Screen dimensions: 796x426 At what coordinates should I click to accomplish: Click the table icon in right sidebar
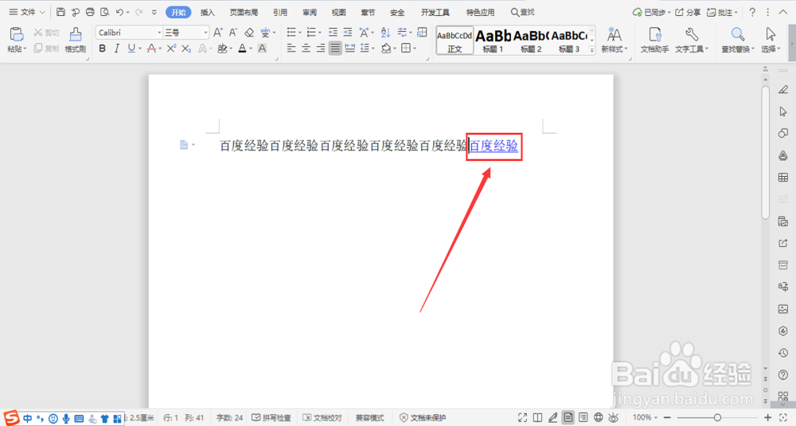(x=783, y=178)
